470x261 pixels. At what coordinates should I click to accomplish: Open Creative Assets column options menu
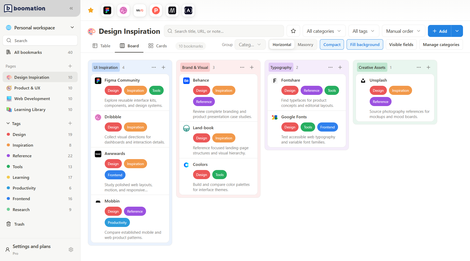point(419,67)
